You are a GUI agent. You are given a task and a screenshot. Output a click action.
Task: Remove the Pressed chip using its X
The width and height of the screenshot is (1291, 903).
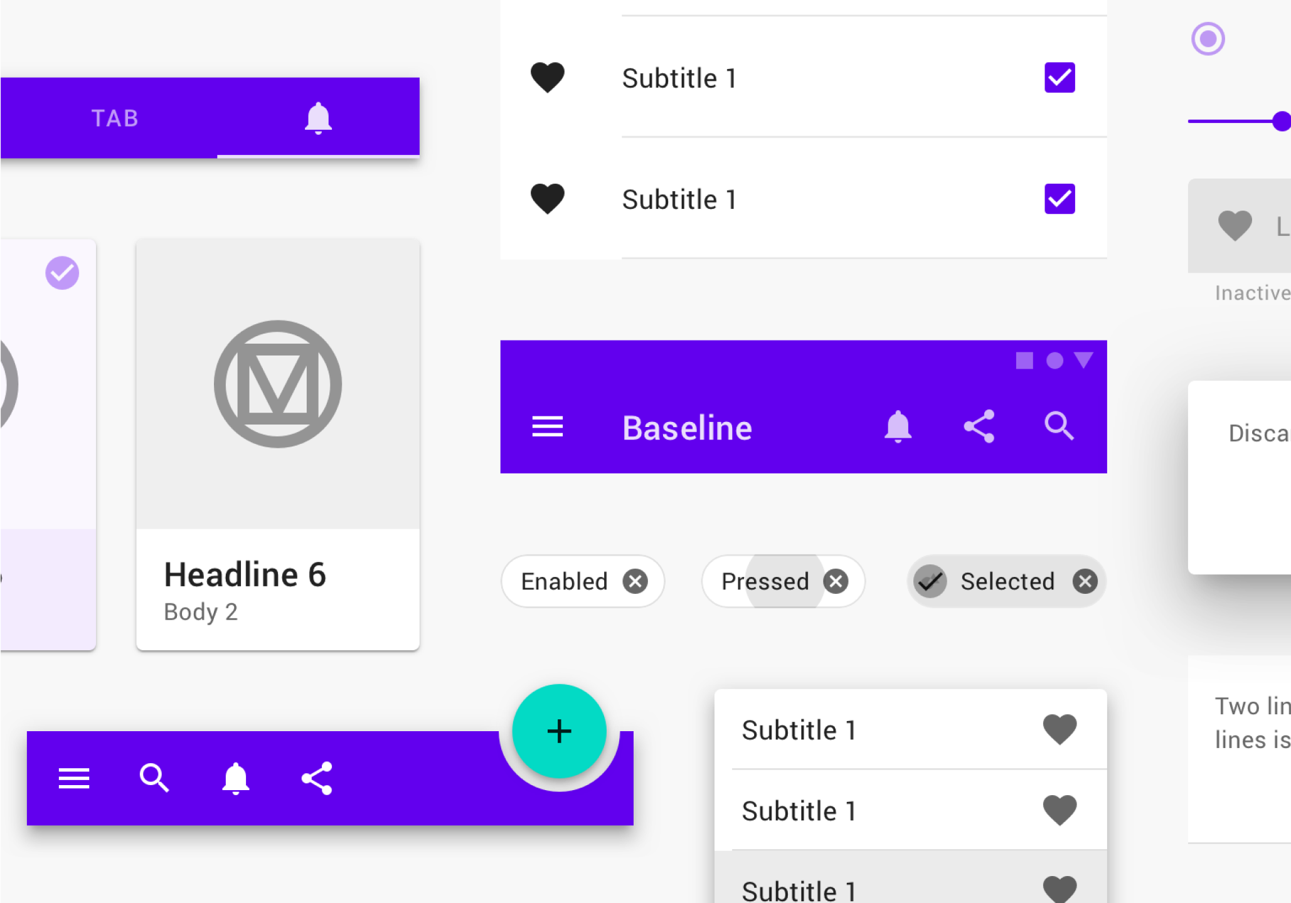836,581
